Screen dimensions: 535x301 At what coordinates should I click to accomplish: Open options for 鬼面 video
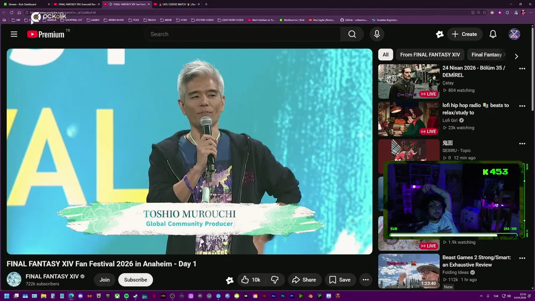pos(522,144)
